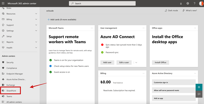Click the Resources icon in sidebar

coord(3,13)
